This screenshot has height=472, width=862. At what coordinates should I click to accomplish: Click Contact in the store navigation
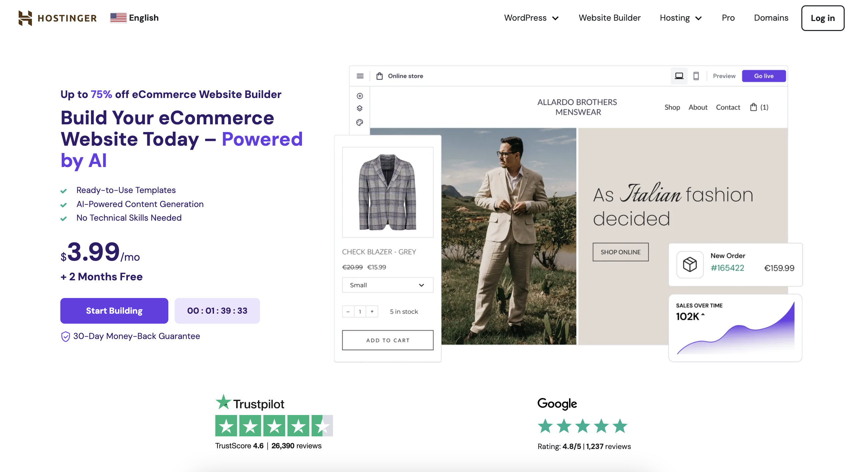[727, 107]
